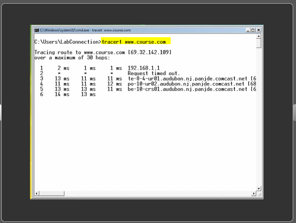Click the 'Request timed out.' text
The image size is (296, 223).
point(154,73)
